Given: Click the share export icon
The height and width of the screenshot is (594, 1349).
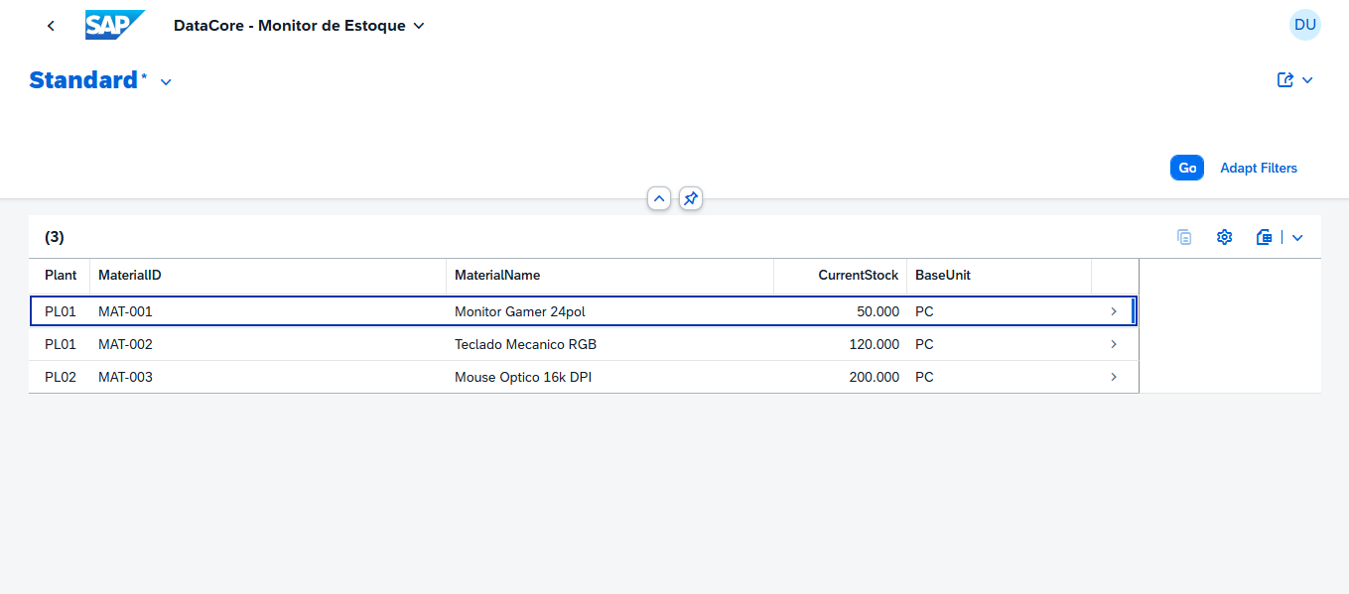Looking at the screenshot, I should (1285, 80).
